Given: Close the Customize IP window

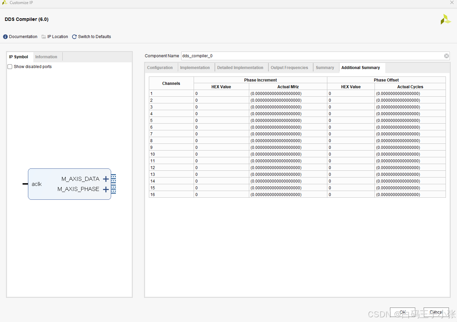Looking at the screenshot, I should [x=452, y=2].
